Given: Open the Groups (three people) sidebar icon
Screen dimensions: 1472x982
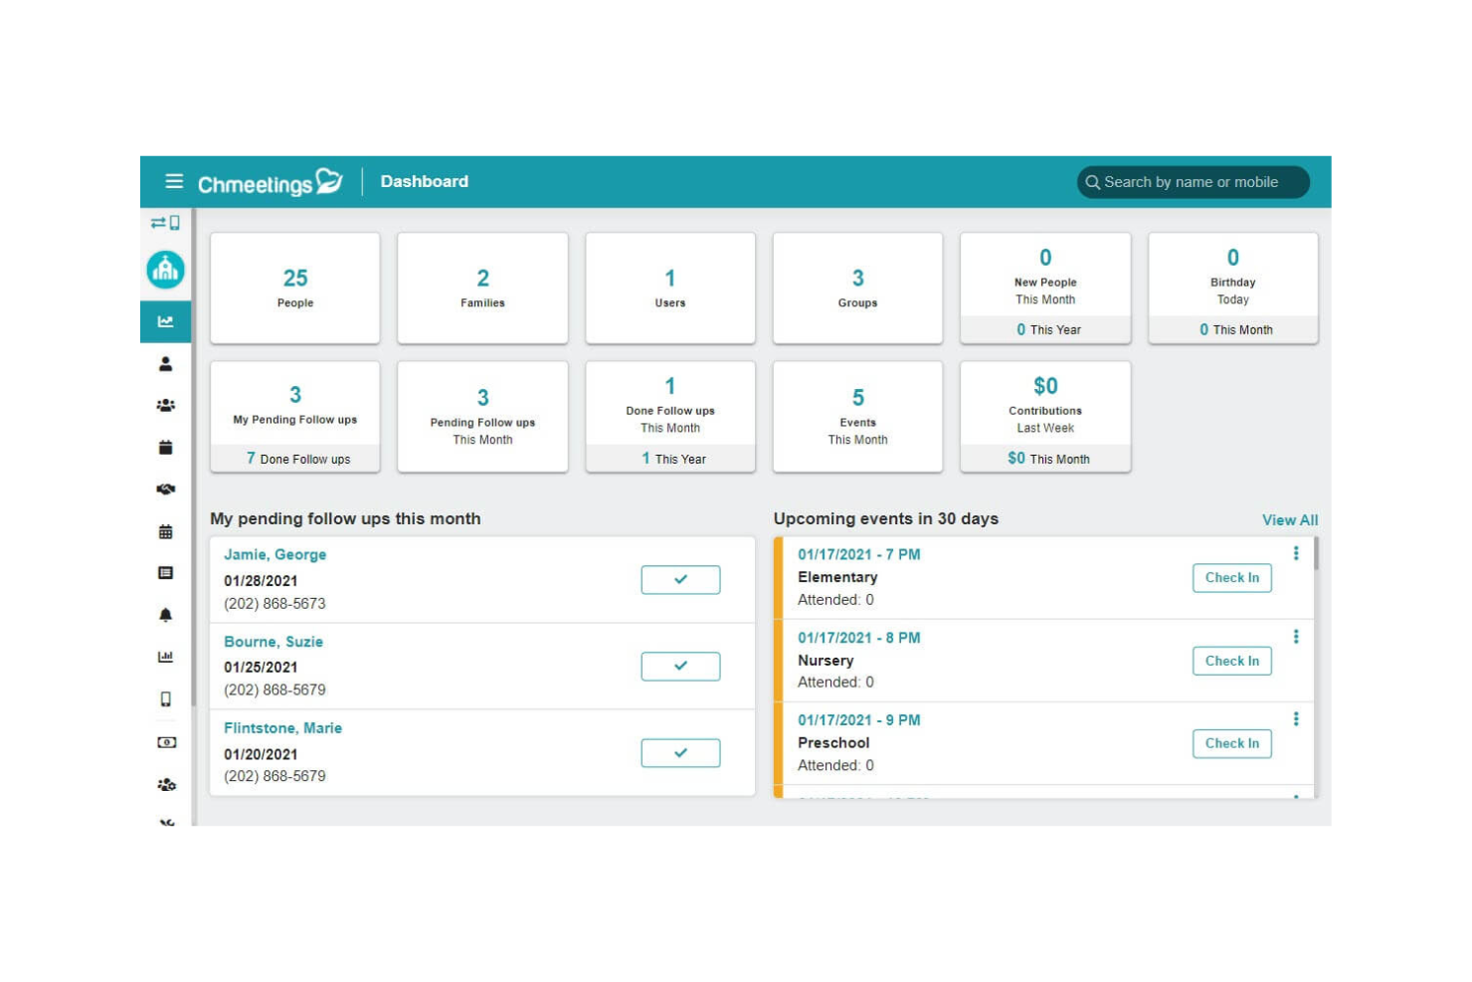Looking at the screenshot, I should [x=166, y=406].
